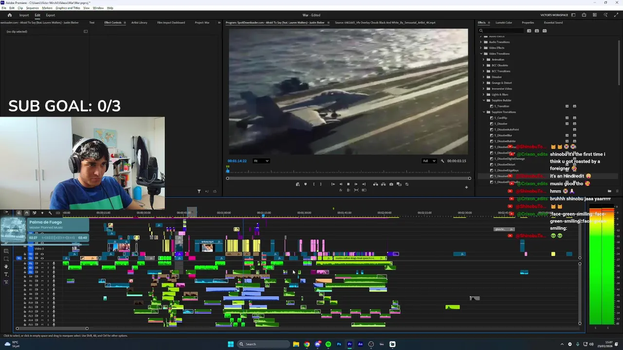Viewport: 623px width, 350px height.
Task: Enable voice-over record on track A3
Action: 54,272
